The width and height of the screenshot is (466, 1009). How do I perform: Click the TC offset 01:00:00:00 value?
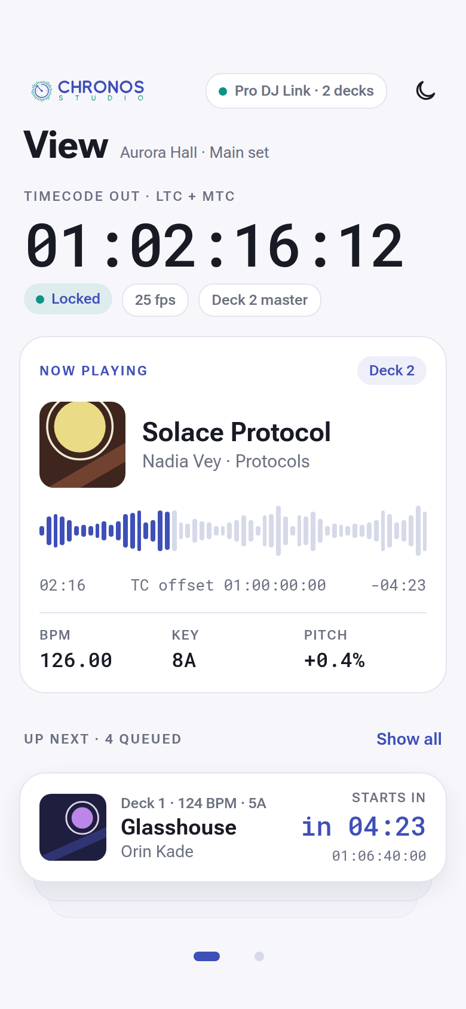228,585
